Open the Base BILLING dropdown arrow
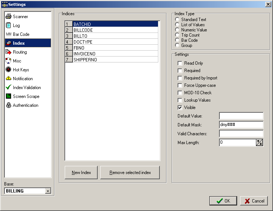Viewport: 273px width, 211px height. coord(48,191)
